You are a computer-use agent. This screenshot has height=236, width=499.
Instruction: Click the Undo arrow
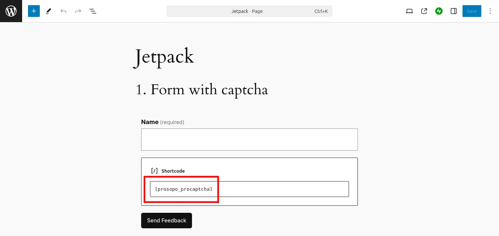pyautogui.click(x=63, y=11)
